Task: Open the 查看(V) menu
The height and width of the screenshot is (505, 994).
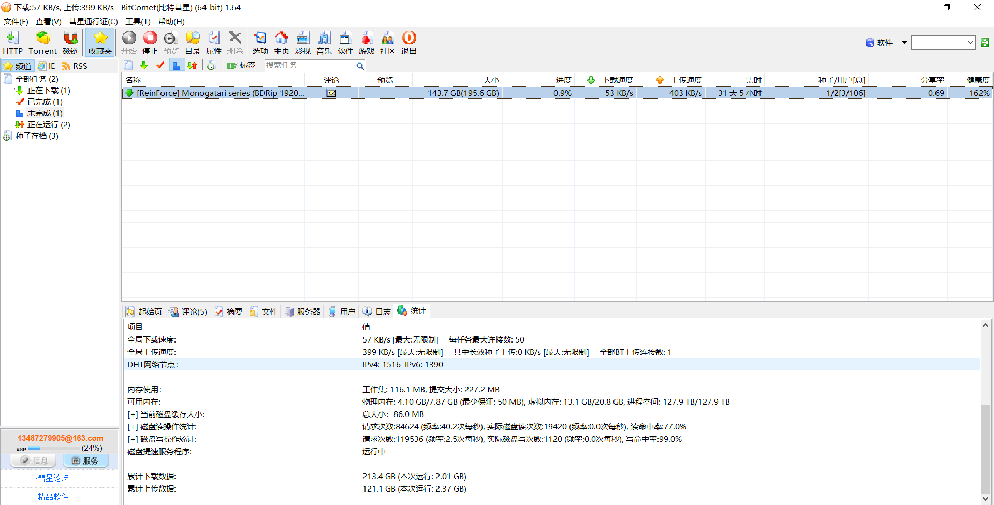Action: click(x=48, y=21)
